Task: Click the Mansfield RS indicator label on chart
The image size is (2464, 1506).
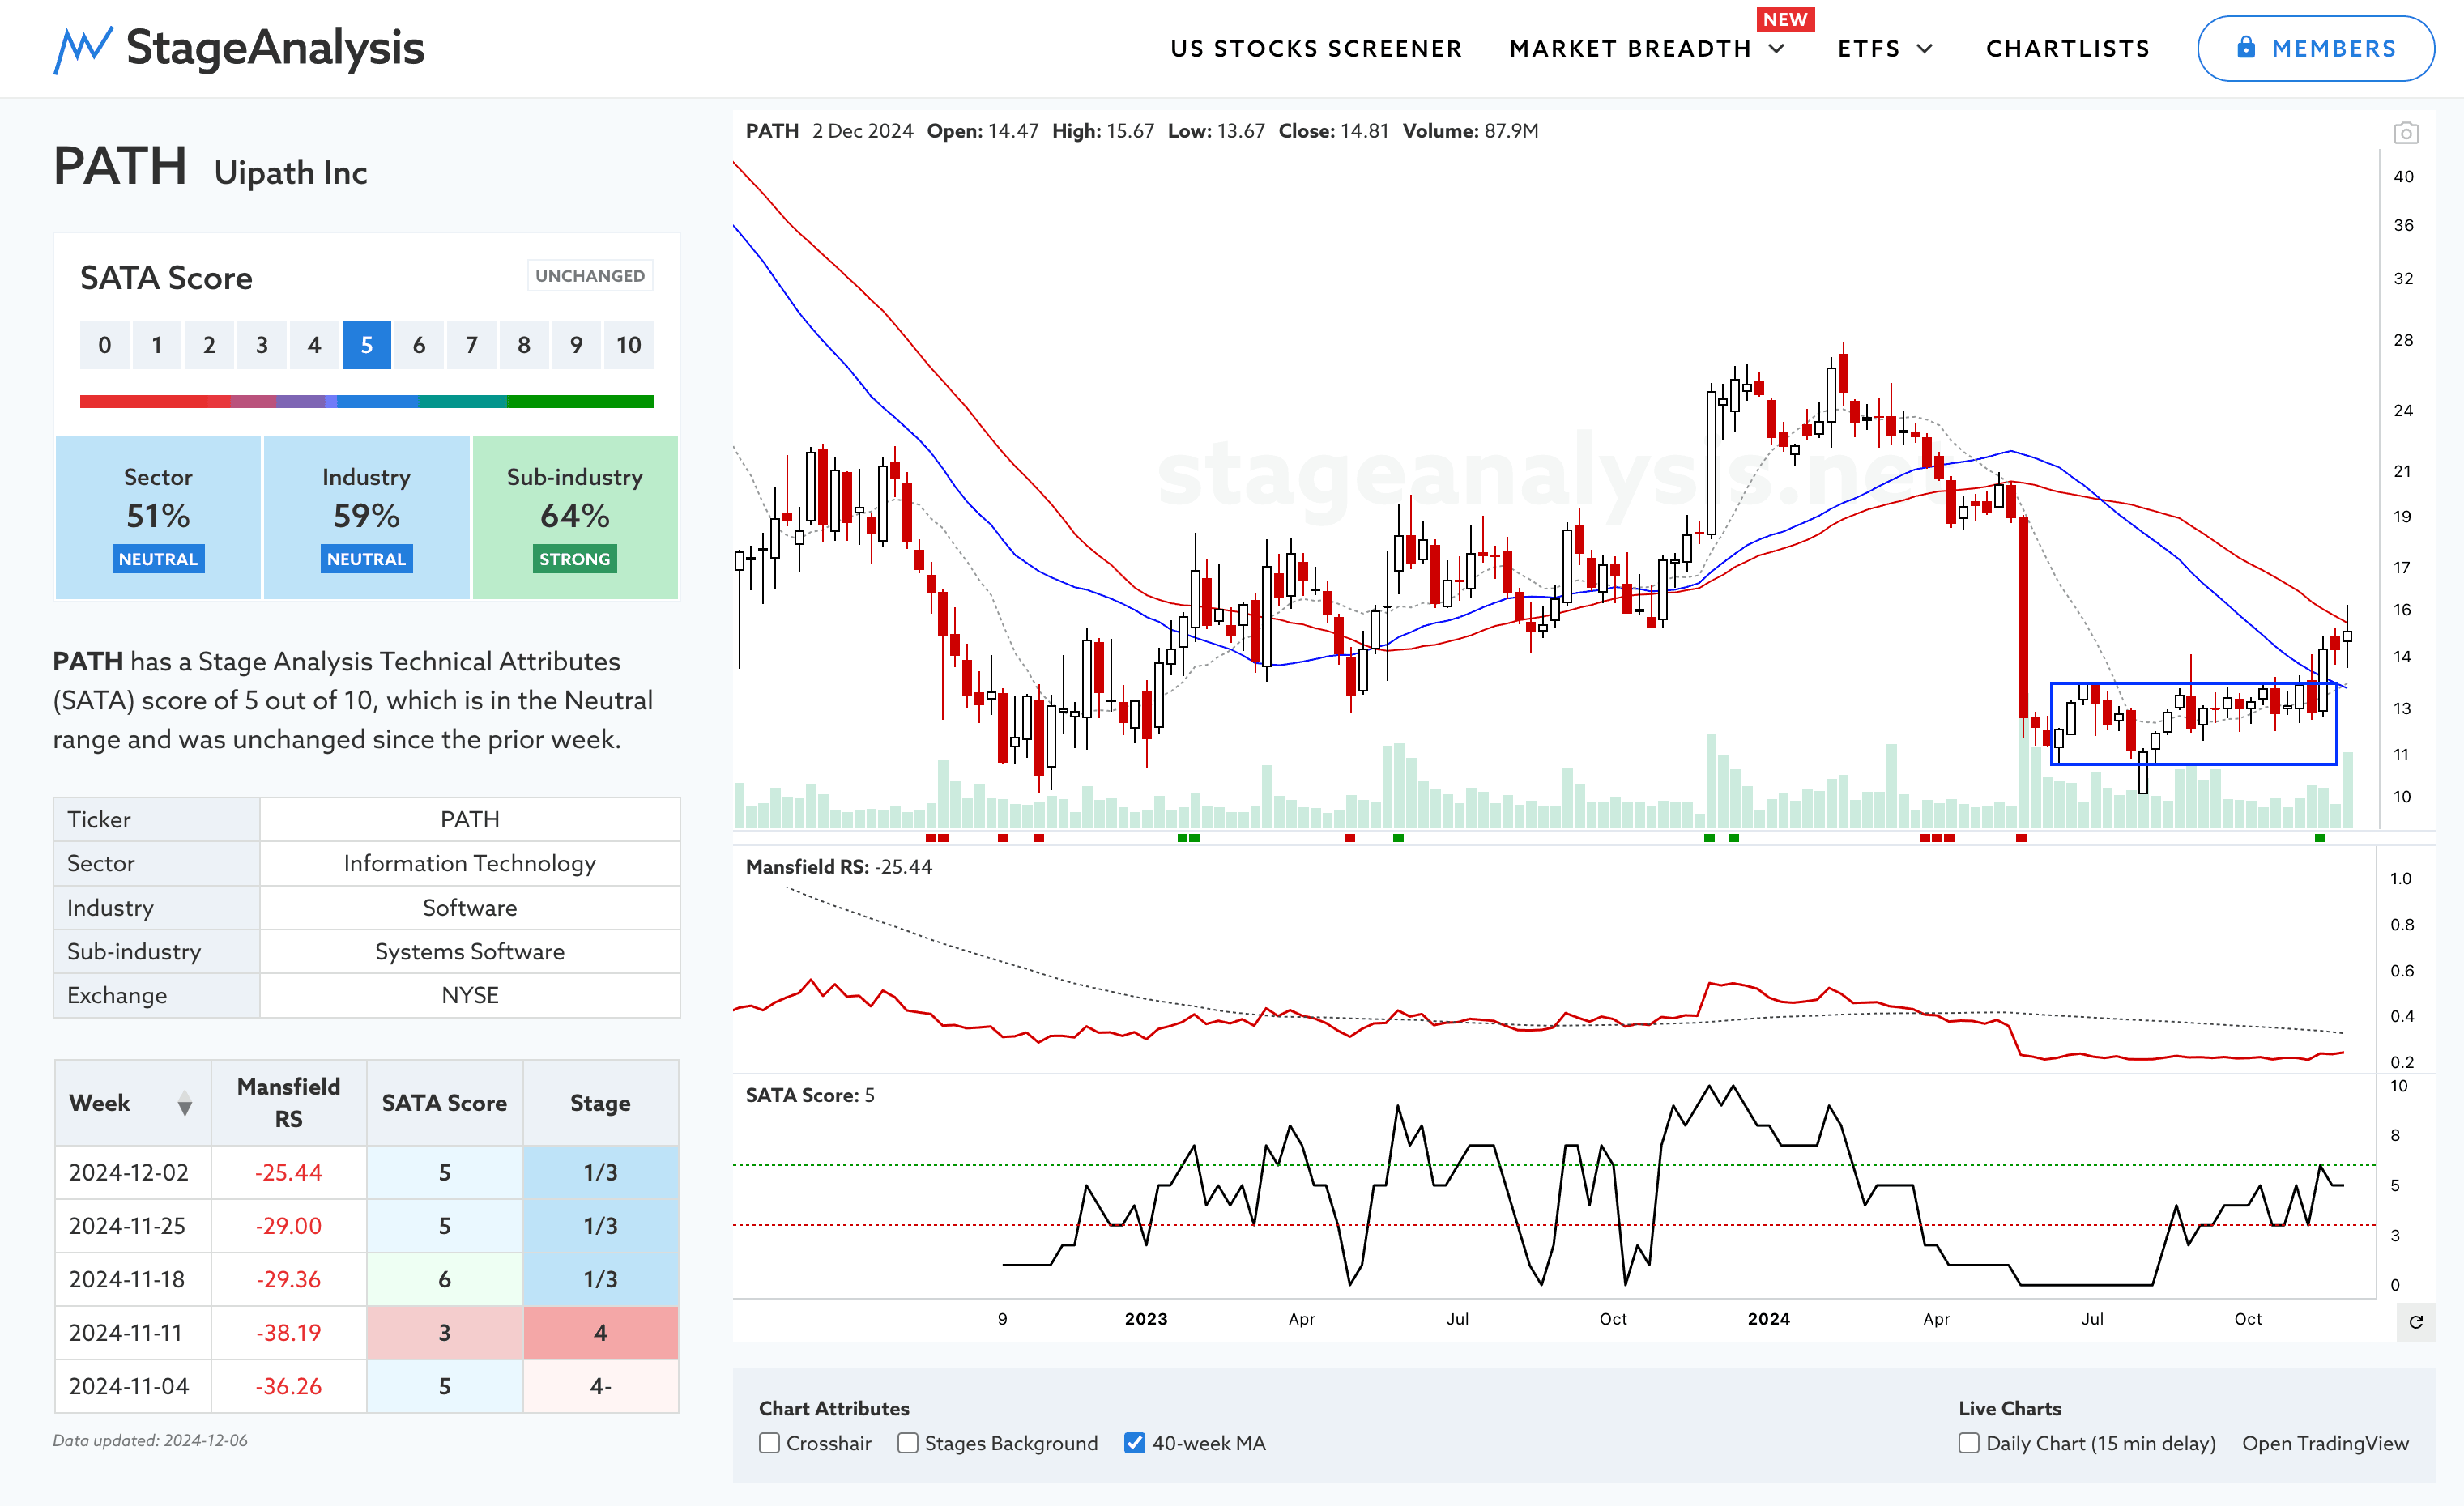Action: tap(838, 867)
